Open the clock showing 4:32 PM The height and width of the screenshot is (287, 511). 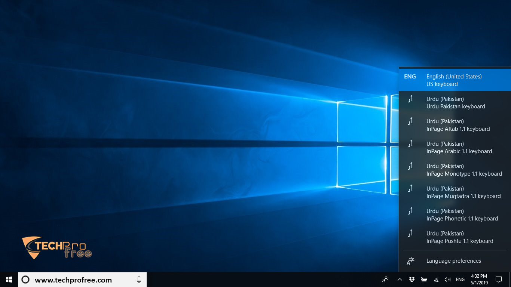pyautogui.click(x=479, y=280)
